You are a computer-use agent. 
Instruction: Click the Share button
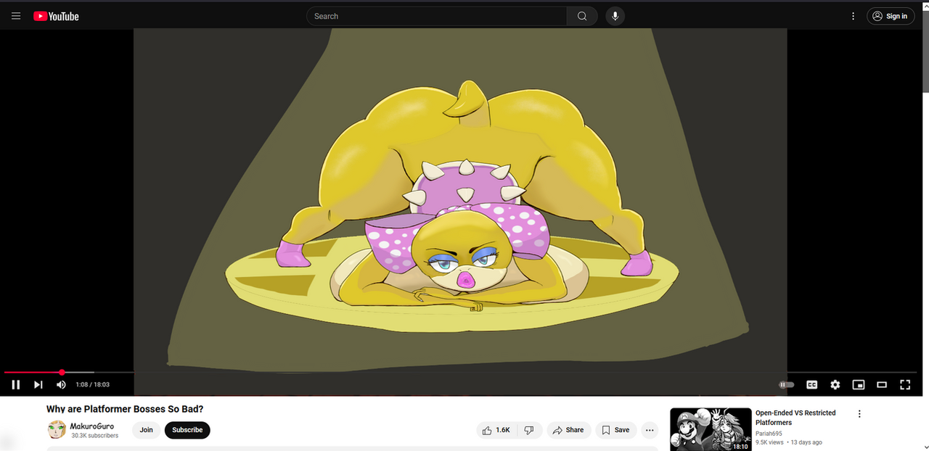(x=568, y=430)
